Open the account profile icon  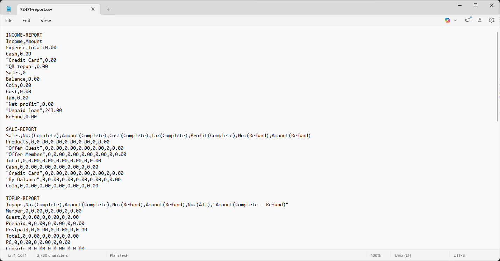(x=480, y=21)
